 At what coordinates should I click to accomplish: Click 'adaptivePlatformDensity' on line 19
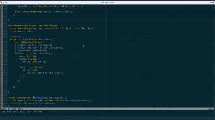(68, 6)
